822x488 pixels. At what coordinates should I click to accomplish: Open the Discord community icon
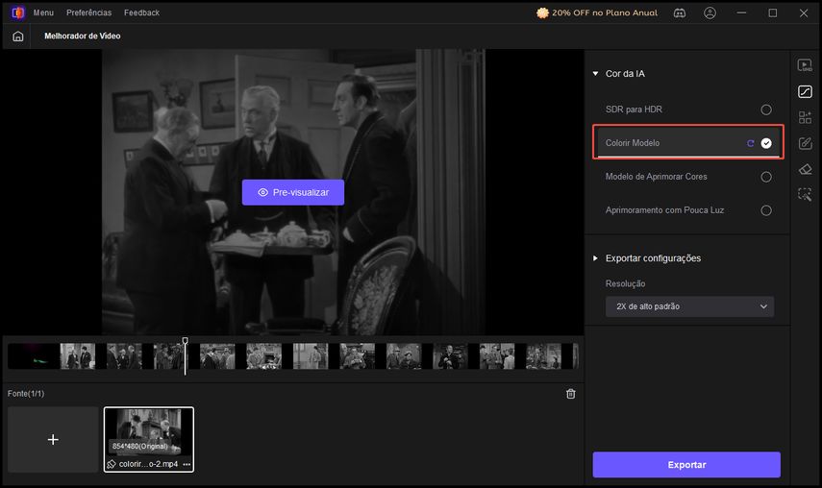[680, 13]
